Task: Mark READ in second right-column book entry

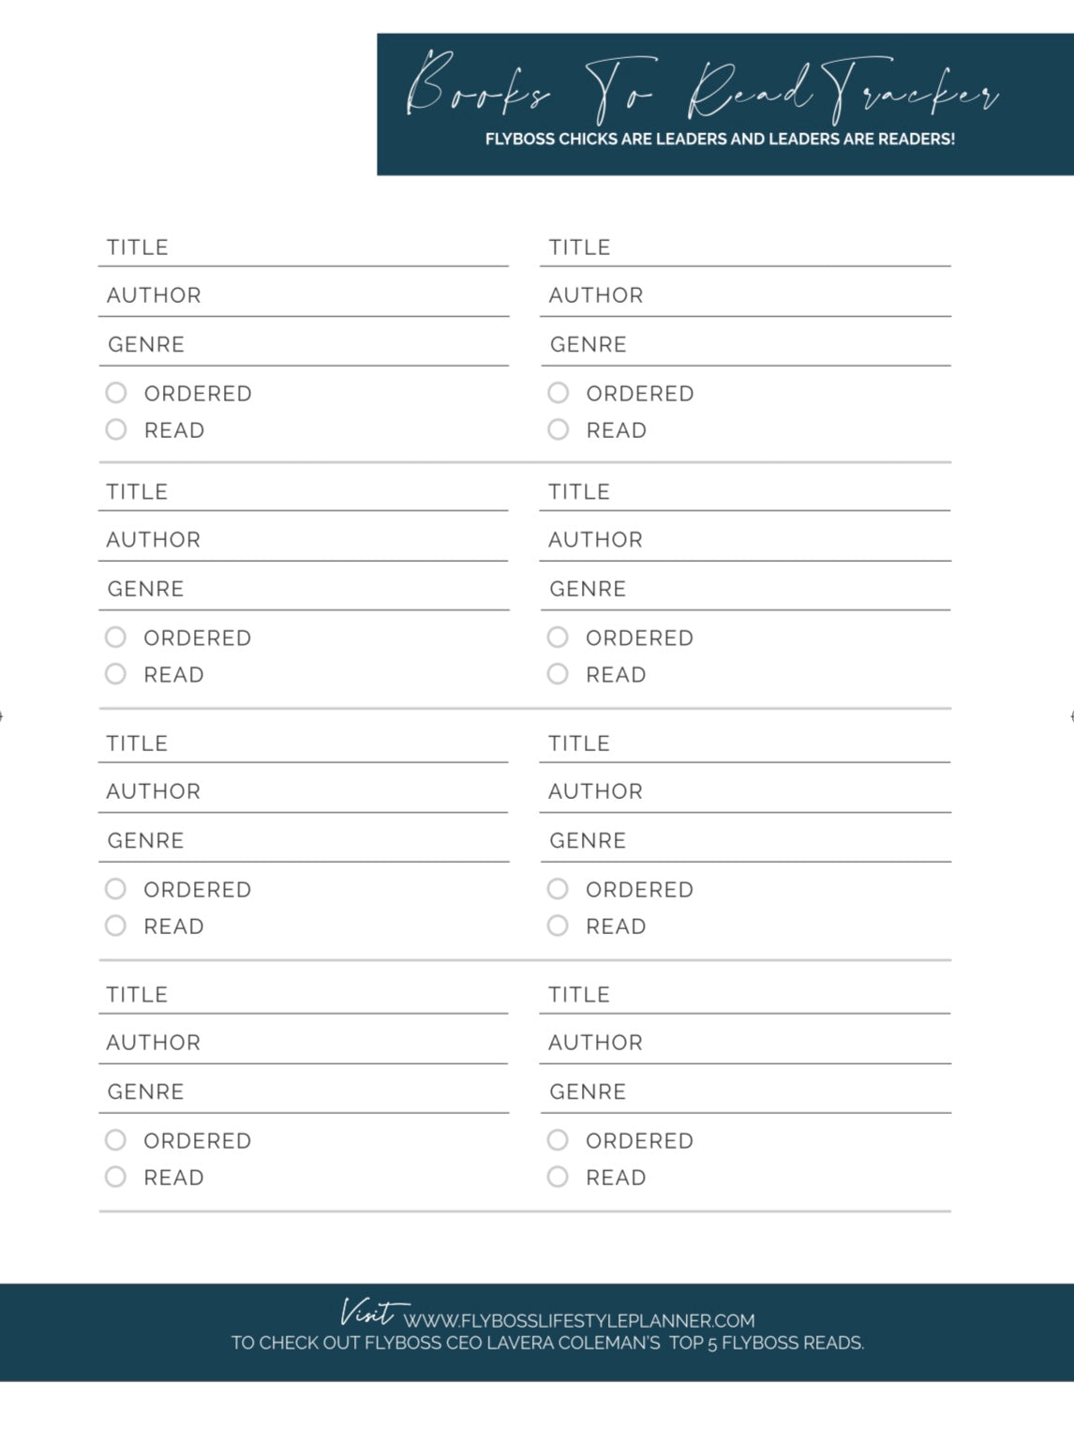Action: pos(559,674)
